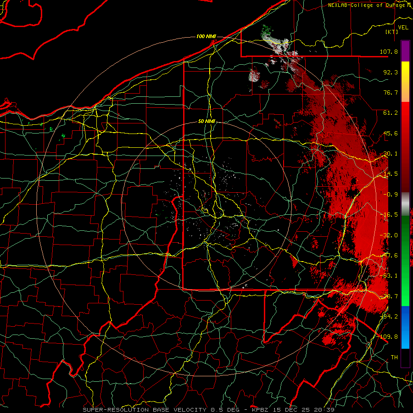
Task: Click the blue segment of the color bar
Action: point(405,327)
